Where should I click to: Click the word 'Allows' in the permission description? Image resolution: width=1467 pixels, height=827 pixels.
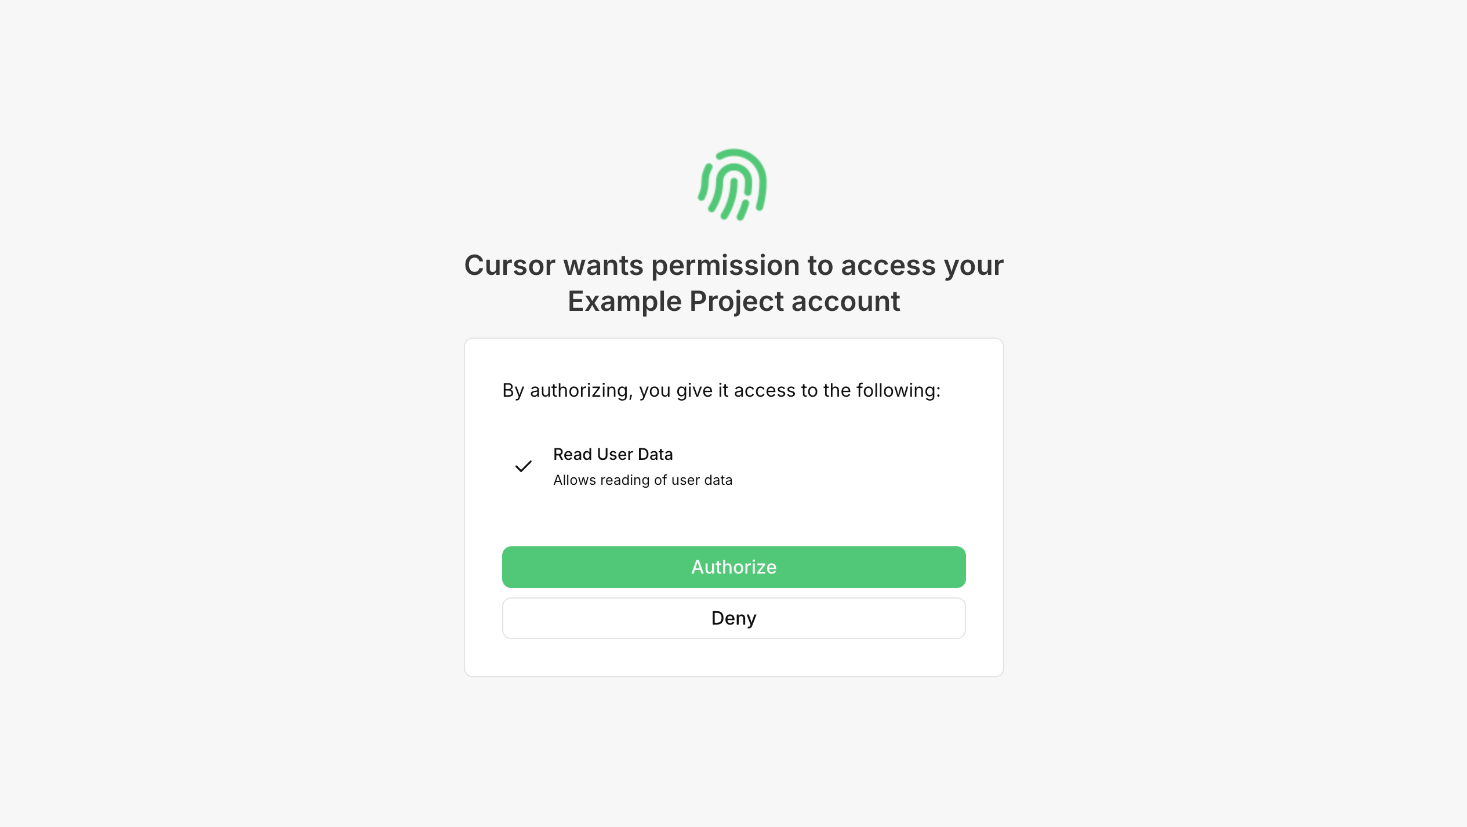tap(575, 480)
